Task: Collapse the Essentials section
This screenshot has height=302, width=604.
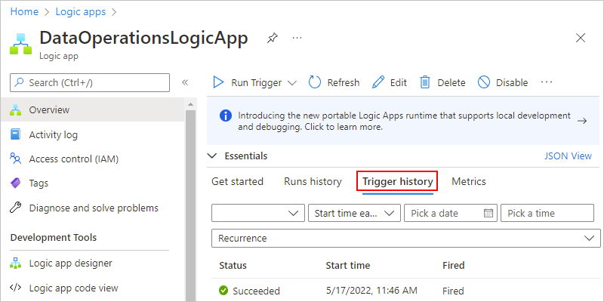Action: point(212,156)
